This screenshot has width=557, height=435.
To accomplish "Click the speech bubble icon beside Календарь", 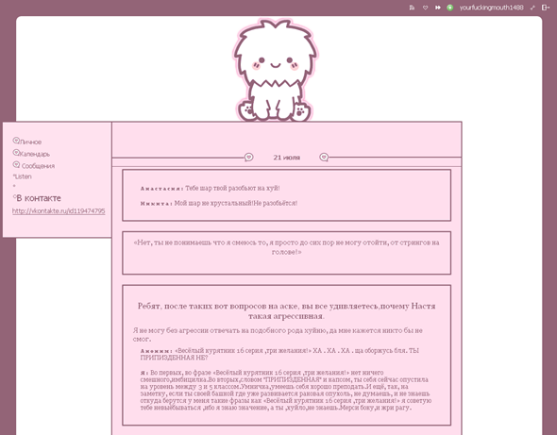I will (x=16, y=152).
